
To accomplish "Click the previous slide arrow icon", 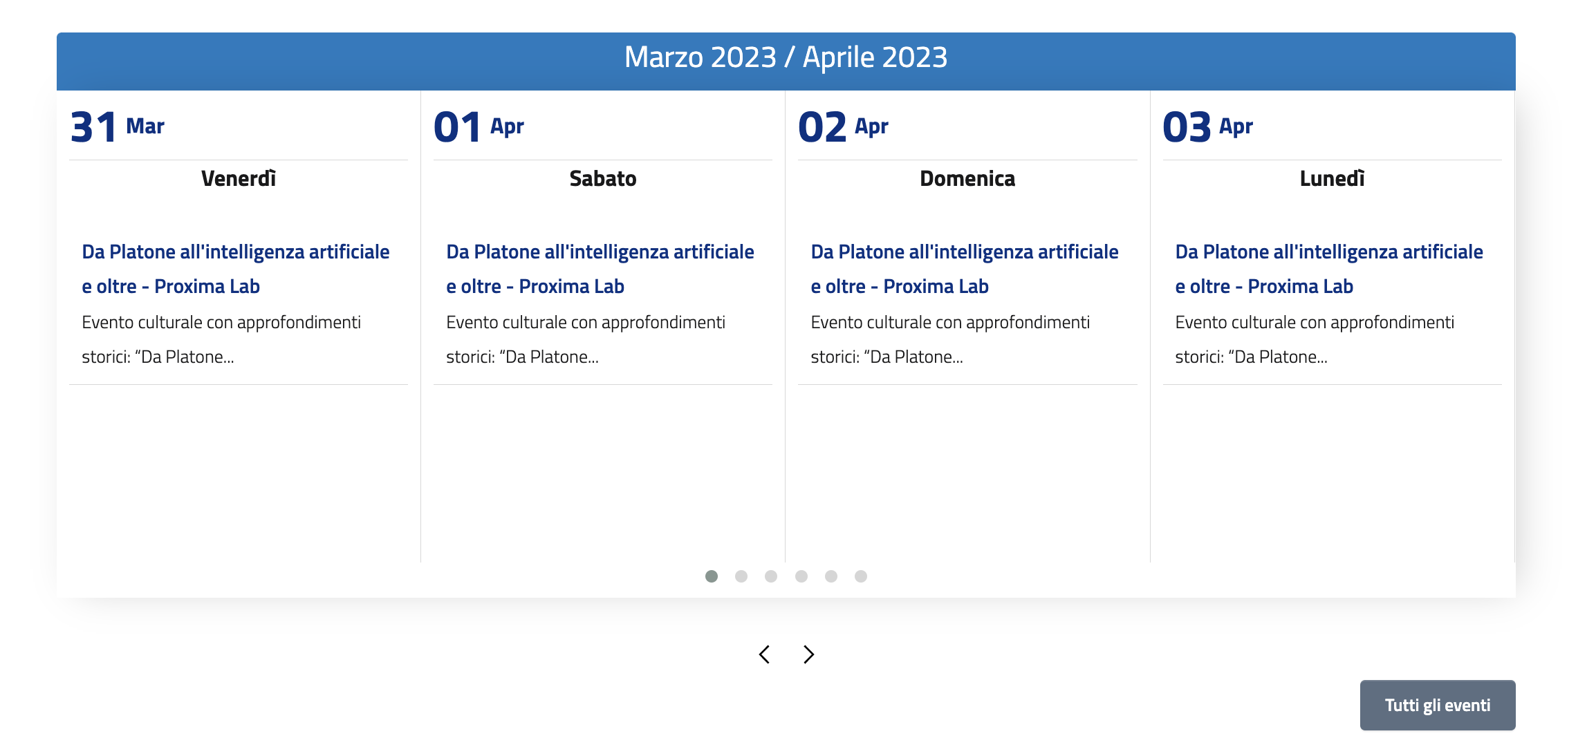I will (764, 654).
